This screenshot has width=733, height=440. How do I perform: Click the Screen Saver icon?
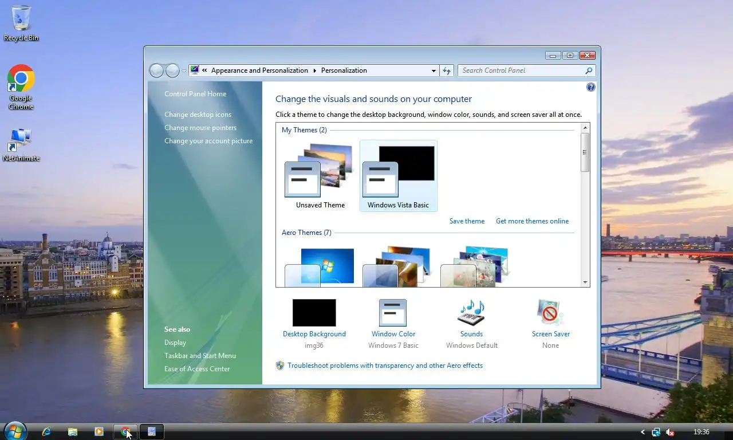point(550,313)
